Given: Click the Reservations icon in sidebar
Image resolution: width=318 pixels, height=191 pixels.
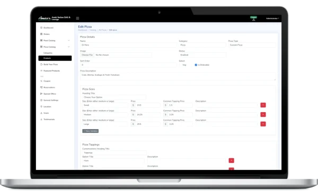Looking at the screenshot, I should (41, 87).
